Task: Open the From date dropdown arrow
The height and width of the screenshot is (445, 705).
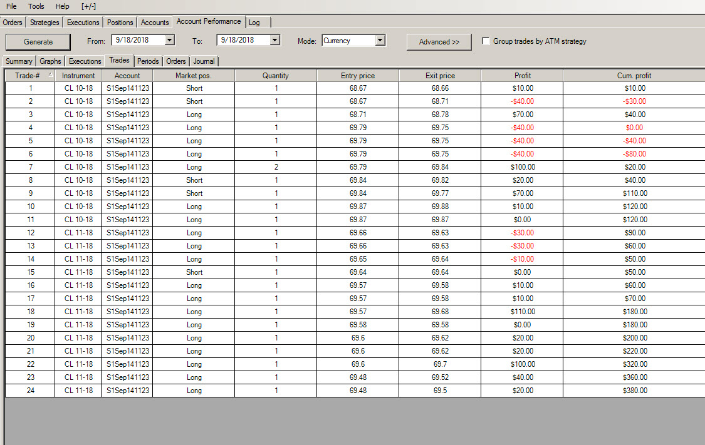Action: click(x=169, y=40)
